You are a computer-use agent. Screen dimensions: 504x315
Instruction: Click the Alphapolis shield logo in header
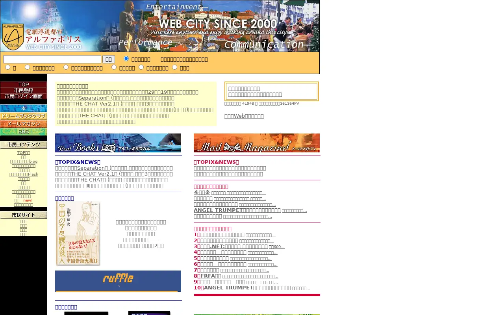pos(13,37)
